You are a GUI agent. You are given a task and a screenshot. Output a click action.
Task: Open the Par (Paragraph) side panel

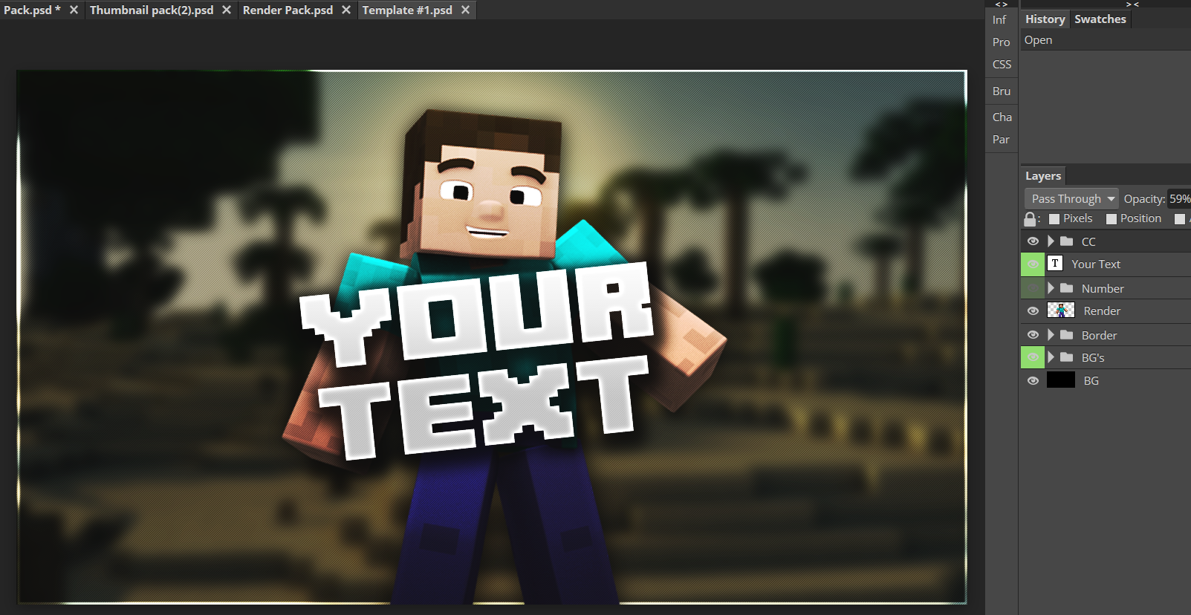[1001, 140]
